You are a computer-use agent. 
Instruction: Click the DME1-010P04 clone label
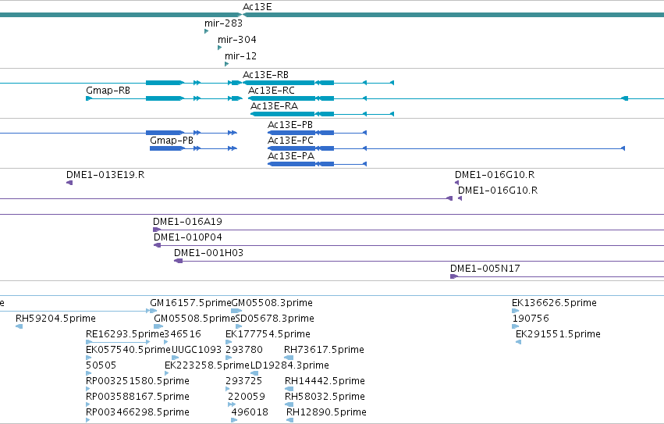[x=187, y=237]
